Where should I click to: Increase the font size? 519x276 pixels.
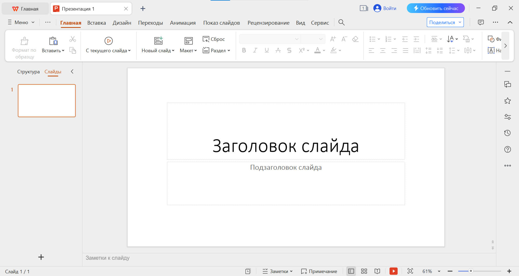tap(333, 39)
